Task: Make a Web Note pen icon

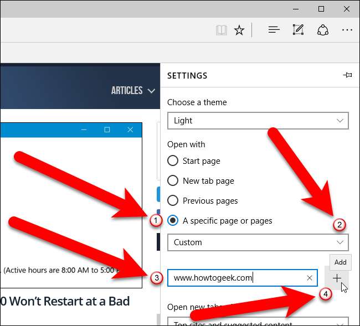Action: [x=298, y=29]
